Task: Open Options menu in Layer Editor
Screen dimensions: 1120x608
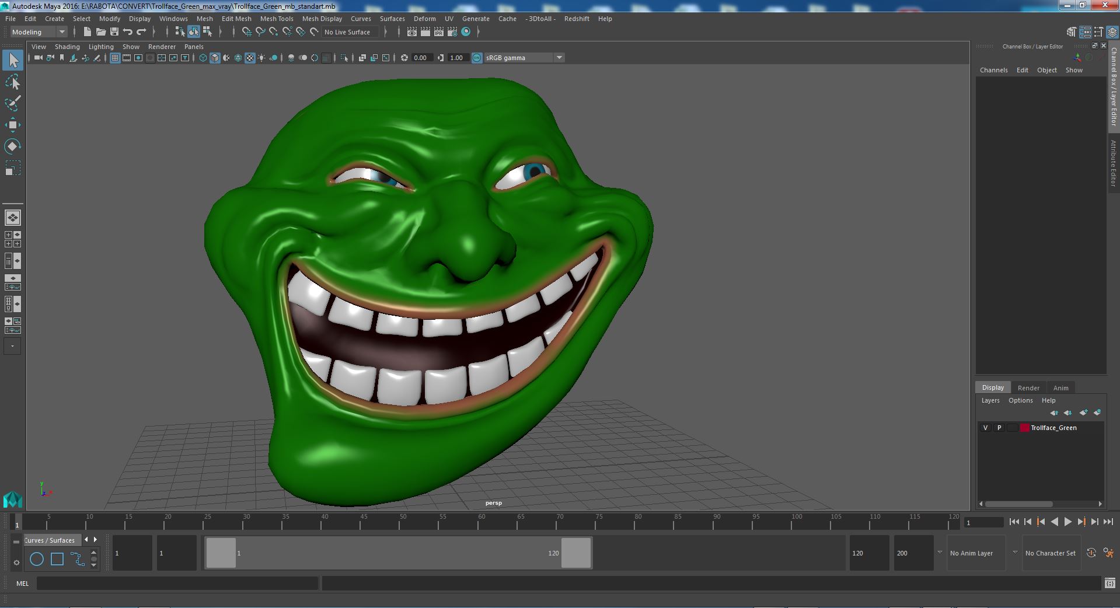Action: click(x=1020, y=400)
